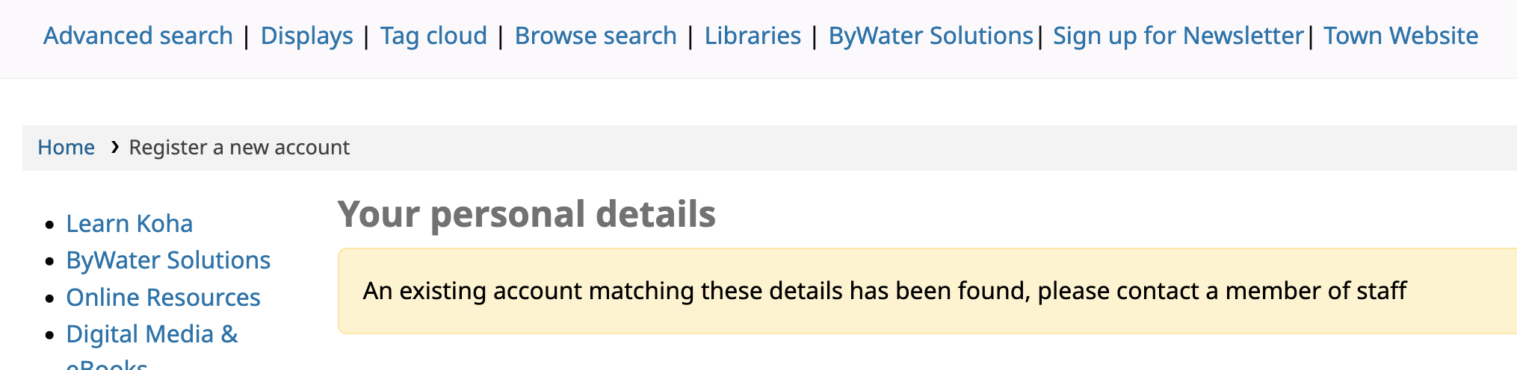The height and width of the screenshot is (370, 1517).
Task: Open the Online Resources sidebar link
Action: (x=163, y=298)
